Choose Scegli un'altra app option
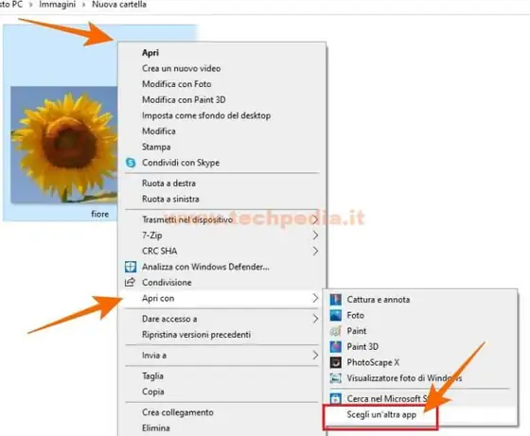Screen dimensions: 530x436 (x=380, y=415)
